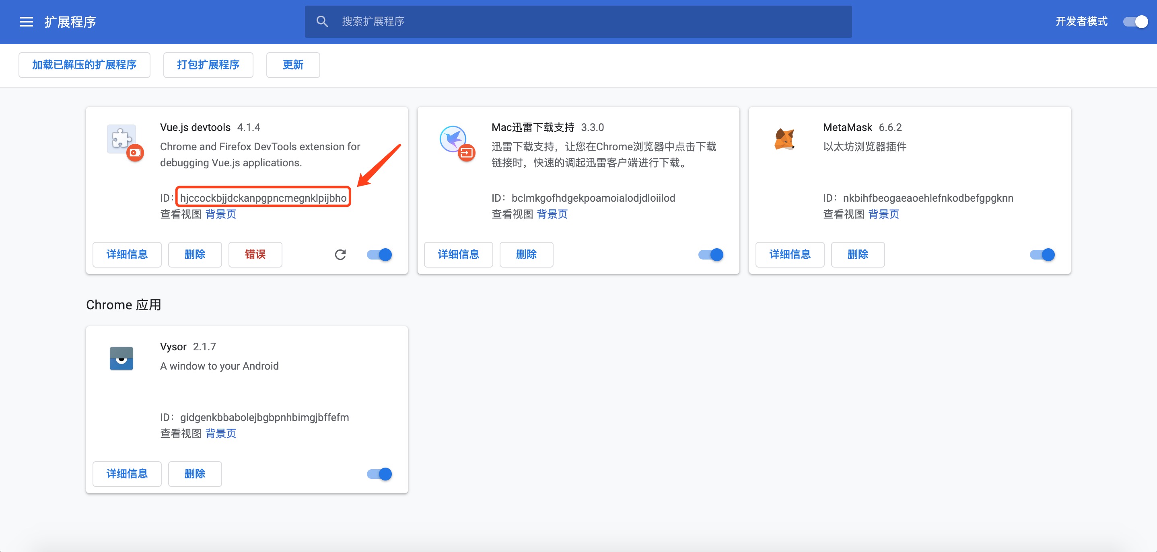The height and width of the screenshot is (552, 1157).
Task: Open 背景页 for Vysor
Action: (220, 433)
